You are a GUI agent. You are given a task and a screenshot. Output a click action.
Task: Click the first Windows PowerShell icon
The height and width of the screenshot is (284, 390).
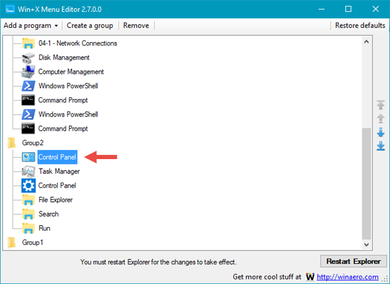tap(28, 86)
